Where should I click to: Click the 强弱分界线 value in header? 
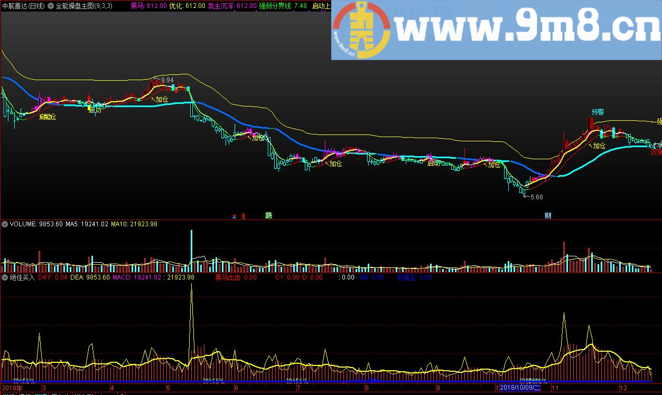click(x=282, y=6)
